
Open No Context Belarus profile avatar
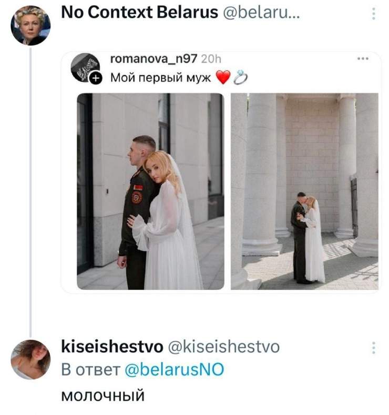click(x=30, y=25)
